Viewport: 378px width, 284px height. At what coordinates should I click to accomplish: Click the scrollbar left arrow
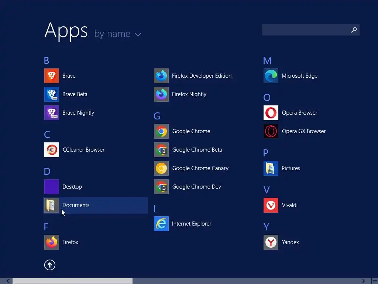tap(8, 281)
